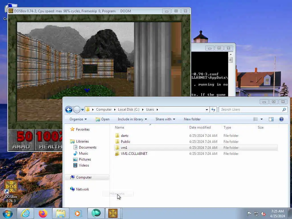Open the Include in library menu
This screenshot has width=292, height=219.
point(132,119)
